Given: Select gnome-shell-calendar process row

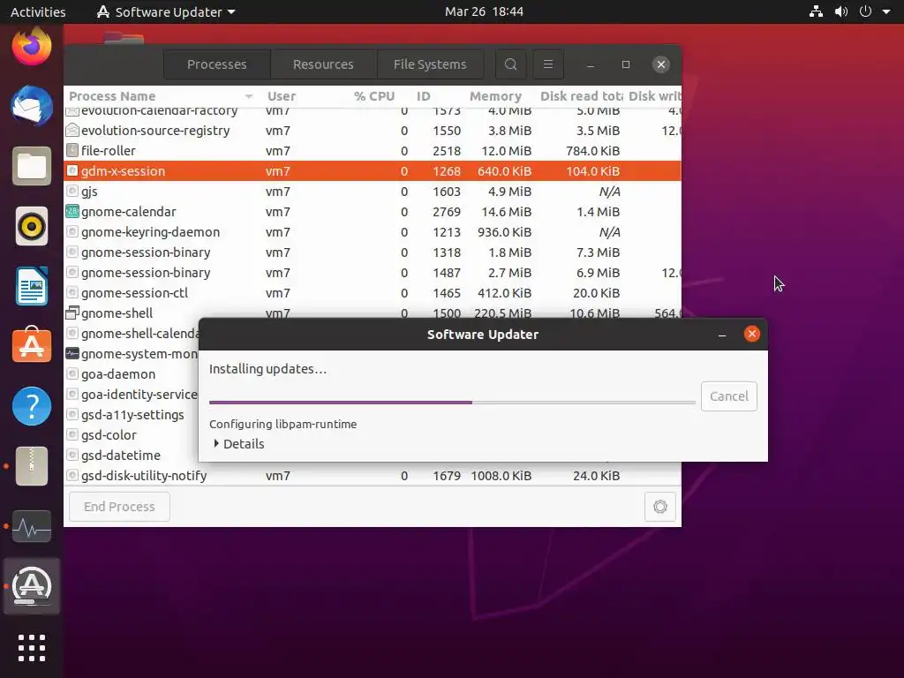Looking at the screenshot, I should click(x=132, y=333).
